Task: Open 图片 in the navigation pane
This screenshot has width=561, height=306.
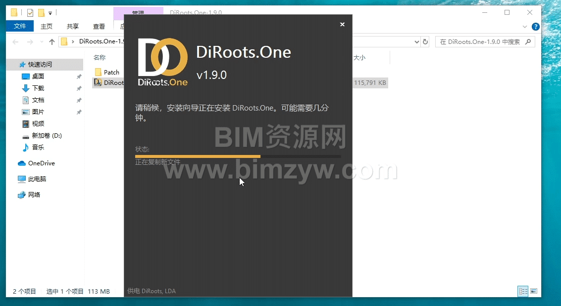Action: click(38, 112)
